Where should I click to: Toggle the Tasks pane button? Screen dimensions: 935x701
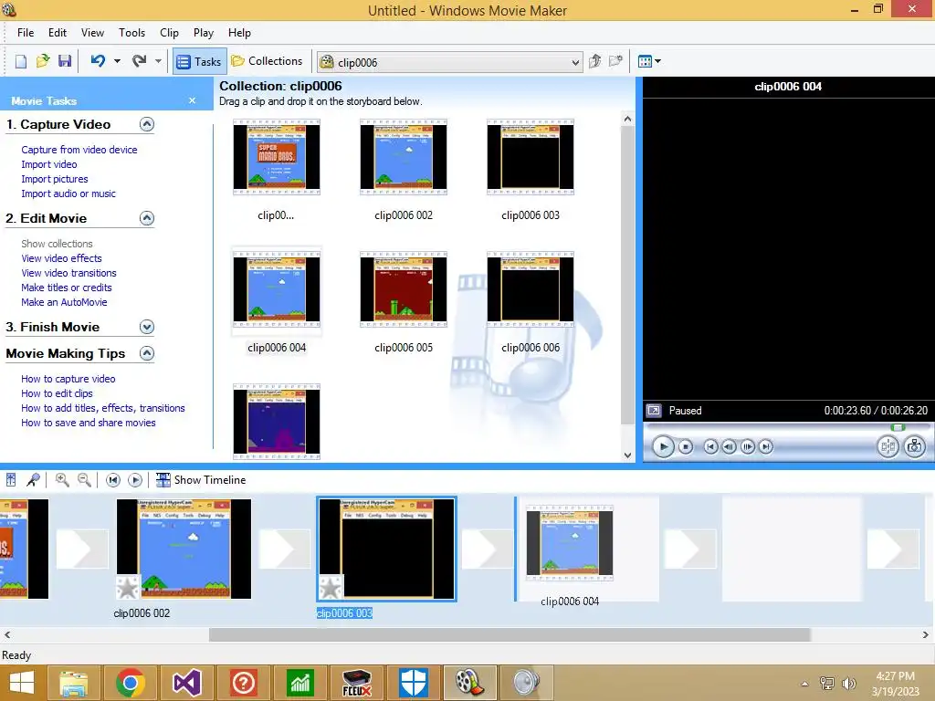[x=200, y=61]
